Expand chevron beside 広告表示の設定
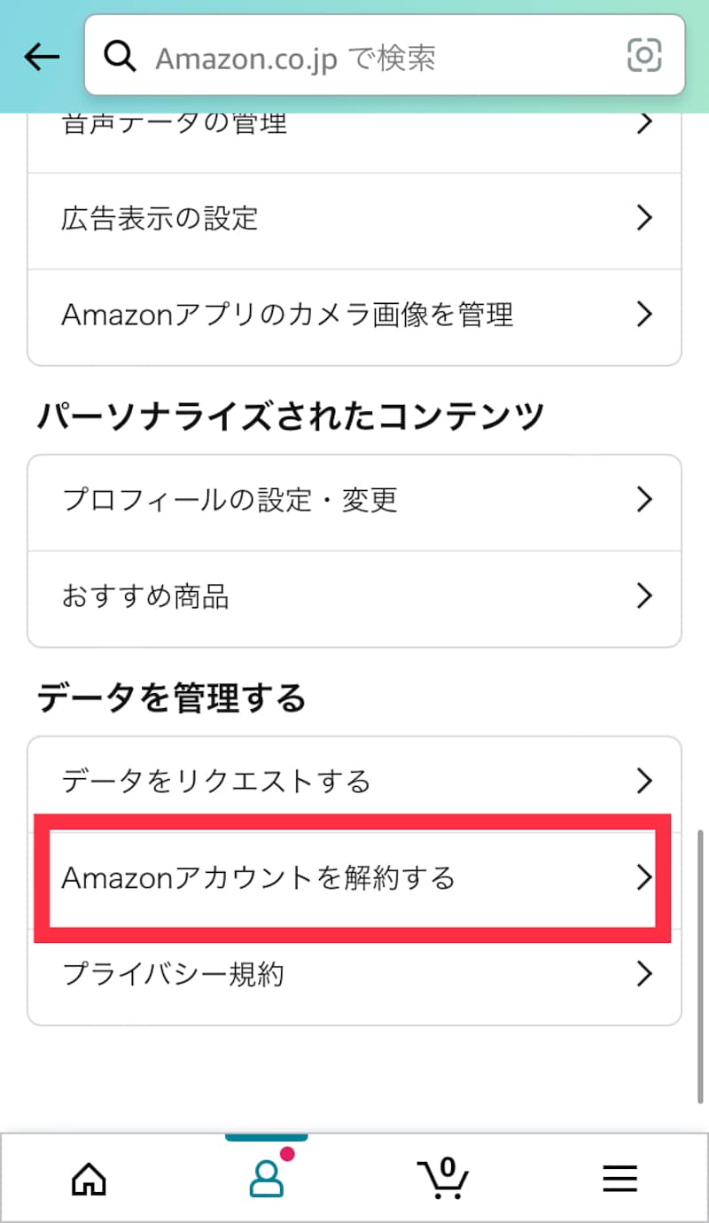The width and height of the screenshot is (709, 1223). (644, 218)
